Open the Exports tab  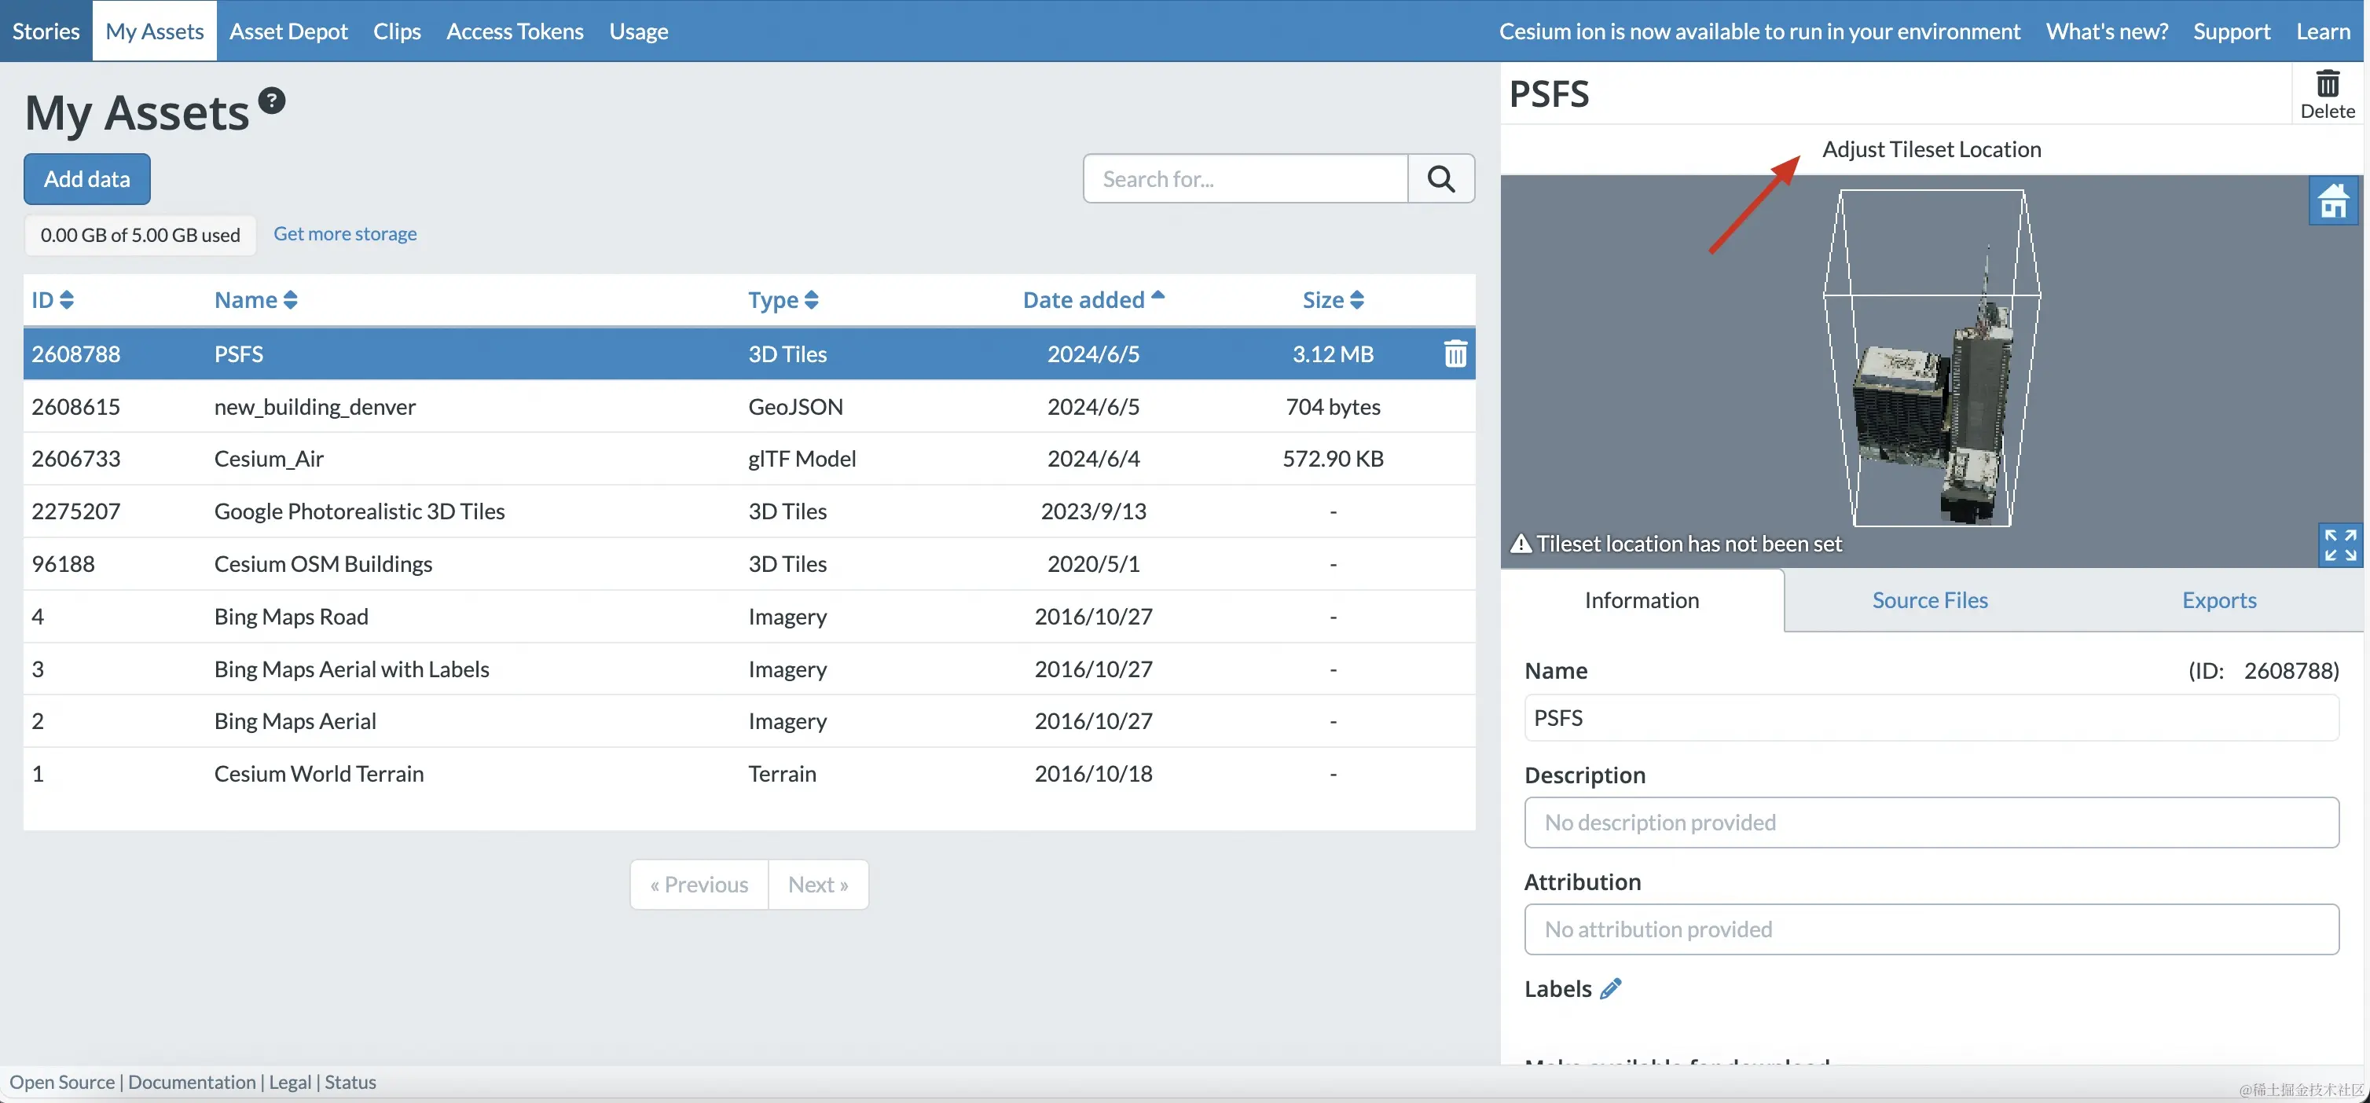point(2218,601)
